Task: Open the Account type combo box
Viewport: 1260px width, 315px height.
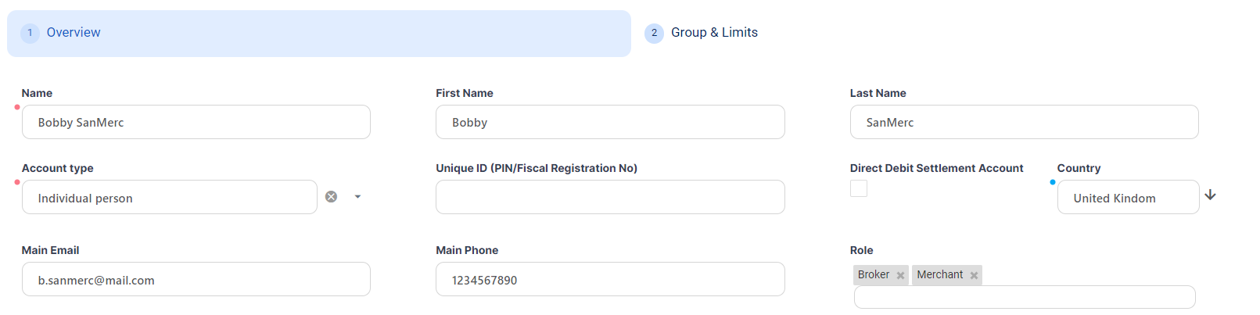Action: coord(169,198)
